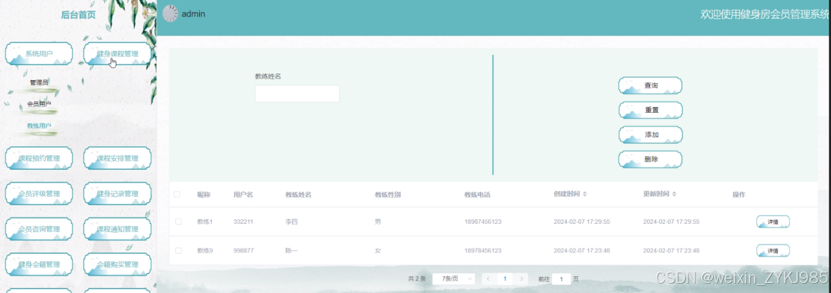Click the 删除 button

click(651, 159)
